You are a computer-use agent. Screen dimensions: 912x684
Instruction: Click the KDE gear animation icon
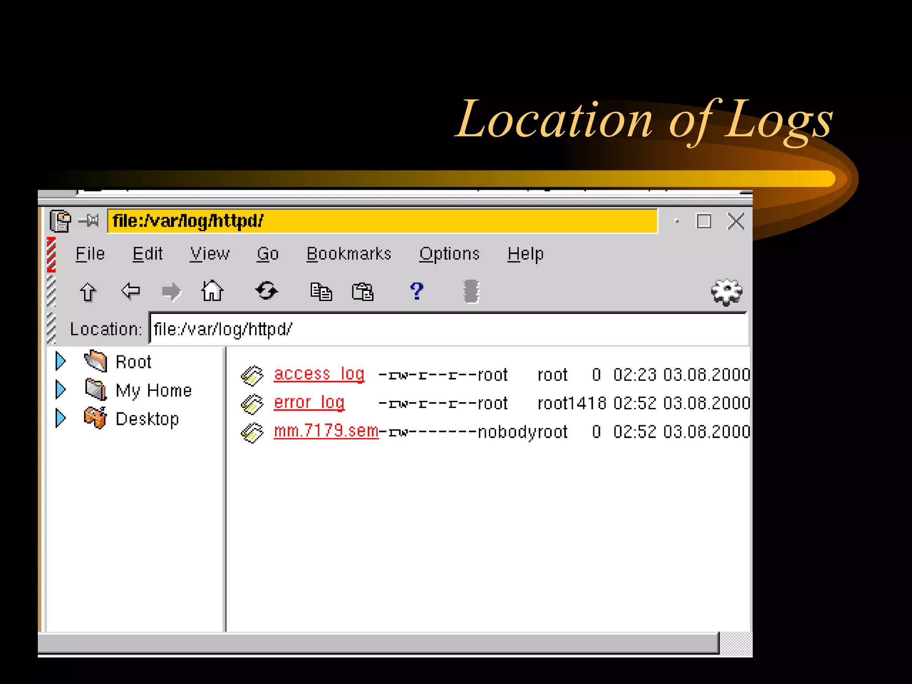pos(726,292)
